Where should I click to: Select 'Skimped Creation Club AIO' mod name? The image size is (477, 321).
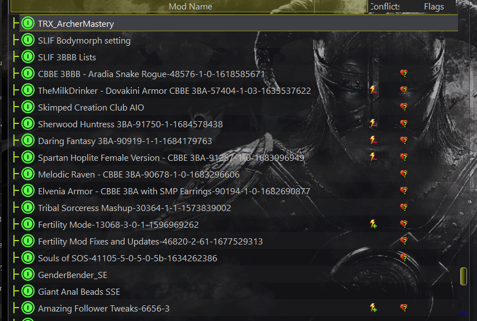tap(91, 107)
